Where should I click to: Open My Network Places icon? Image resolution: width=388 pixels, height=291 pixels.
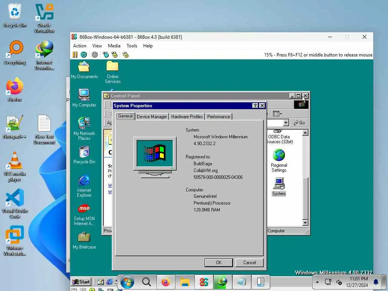tap(84, 129)
